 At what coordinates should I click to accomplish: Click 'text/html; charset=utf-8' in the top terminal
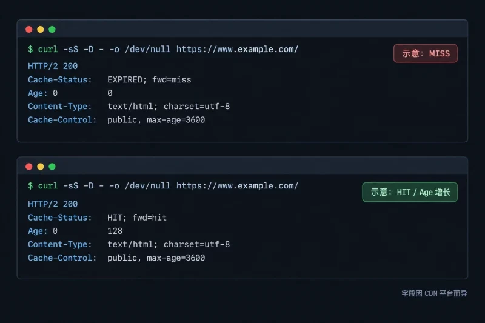[x=169, y=107]
